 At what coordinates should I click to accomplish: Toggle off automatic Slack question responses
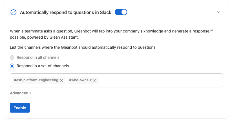(121, 12)
